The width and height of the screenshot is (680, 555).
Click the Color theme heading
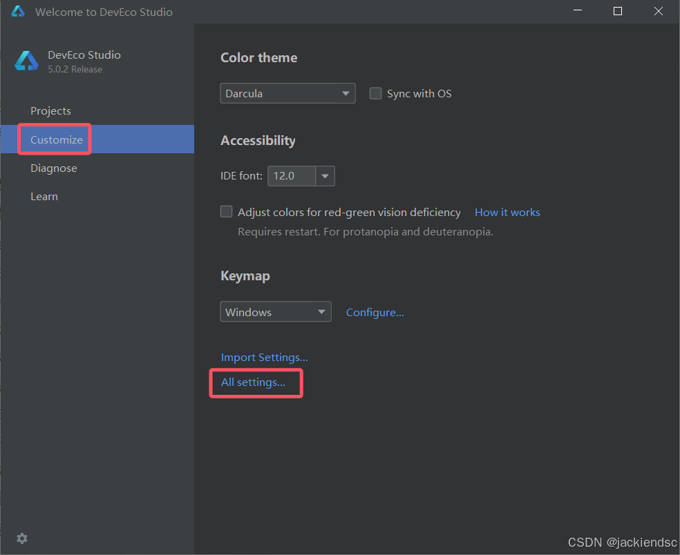(259, 57)
